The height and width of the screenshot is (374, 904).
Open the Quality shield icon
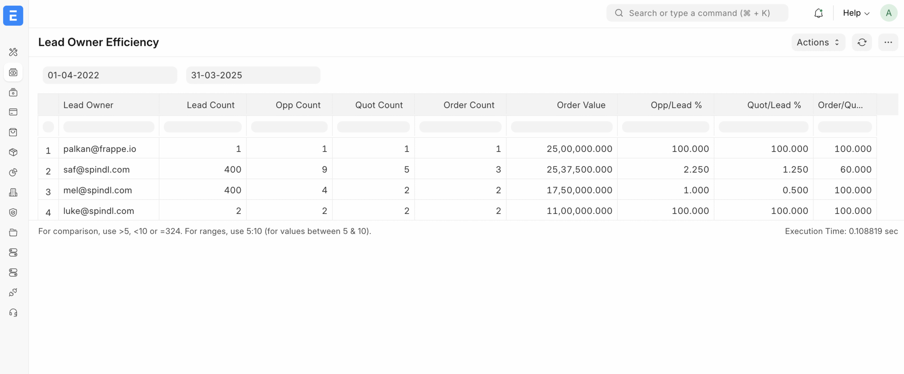point(13,212)
